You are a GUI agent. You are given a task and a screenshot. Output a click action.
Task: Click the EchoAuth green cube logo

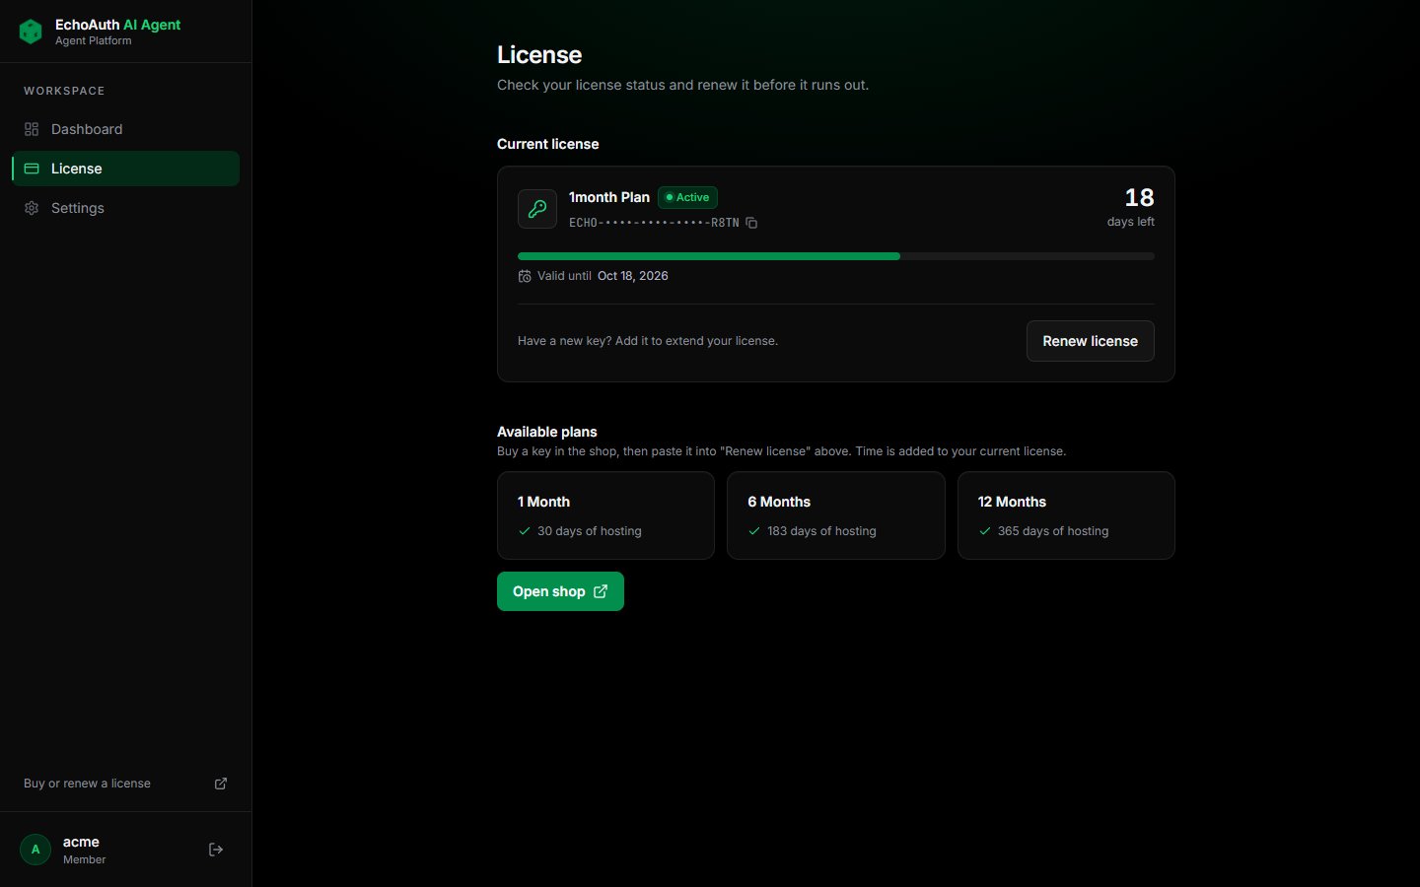click(x=31, y=32)
